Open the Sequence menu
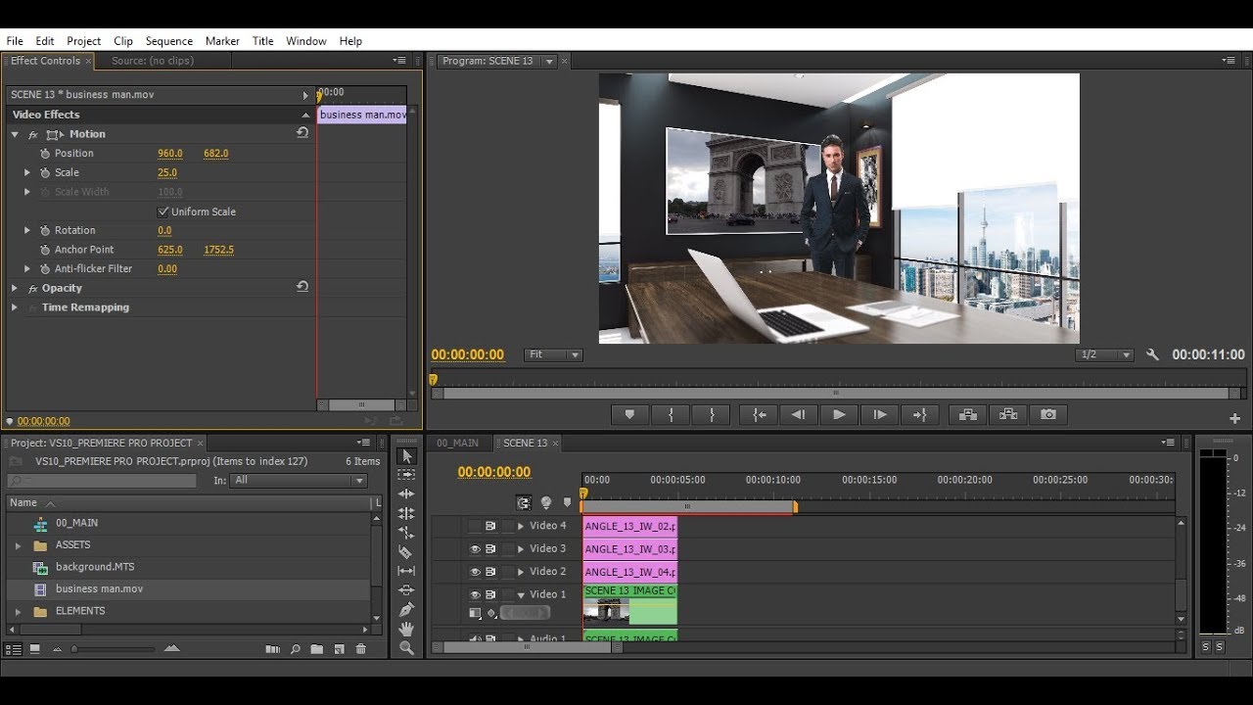Viewport: 1253px width, 705px height. pos(169,41)
